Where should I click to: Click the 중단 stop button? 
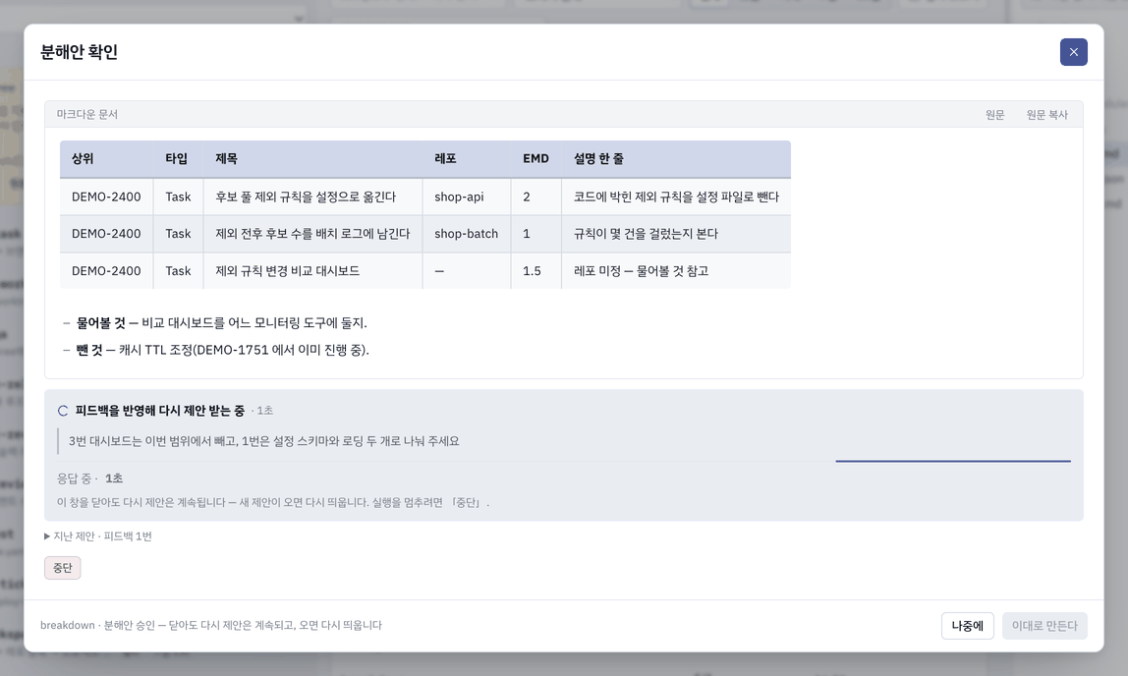pos(63,567)
